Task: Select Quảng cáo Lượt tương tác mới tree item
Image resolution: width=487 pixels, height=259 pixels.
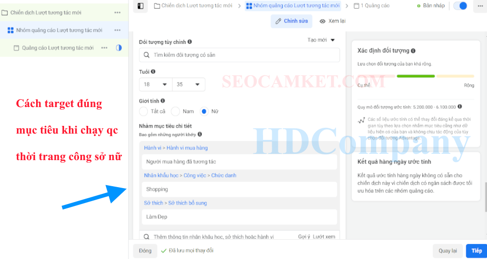Action: [x=58, y=48]
